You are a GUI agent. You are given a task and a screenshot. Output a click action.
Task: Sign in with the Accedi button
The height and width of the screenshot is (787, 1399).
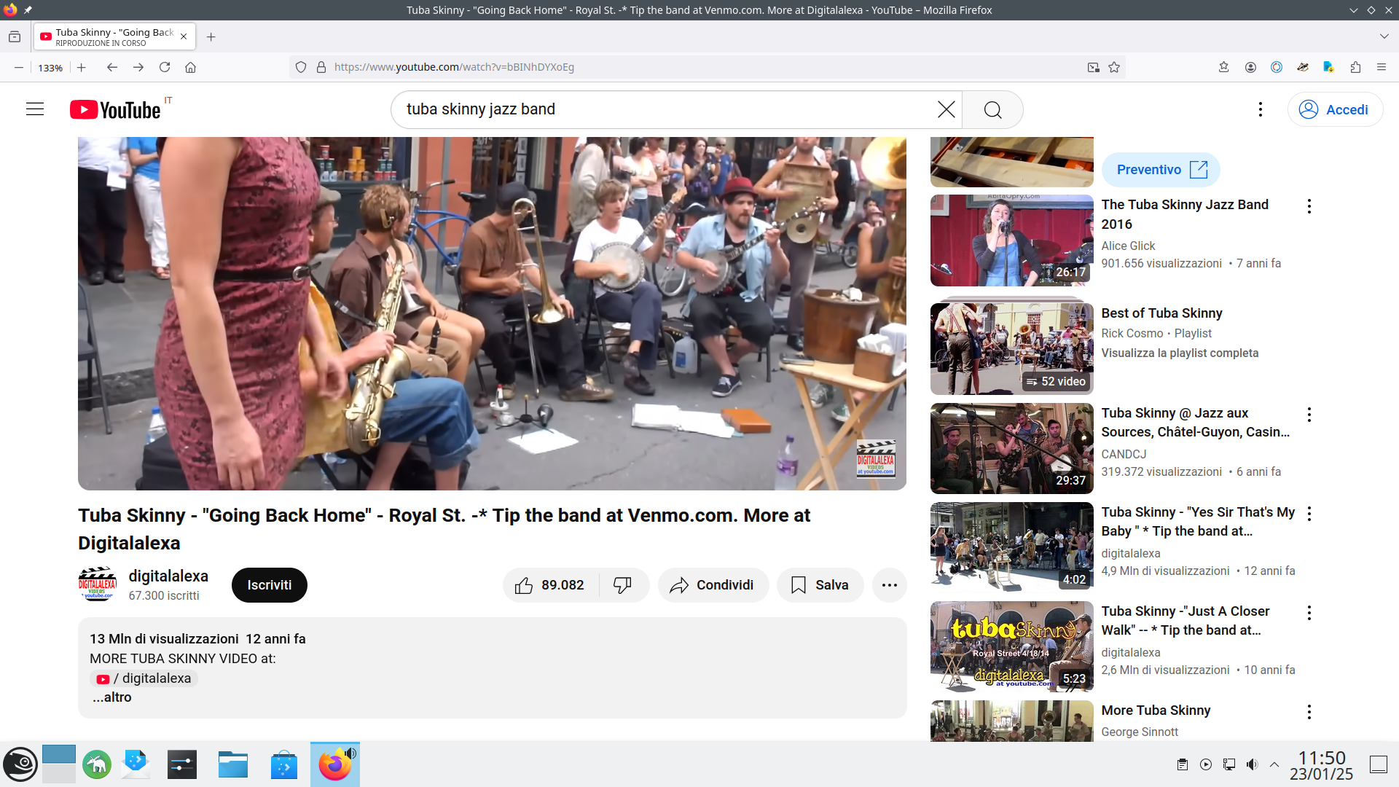1334,109
